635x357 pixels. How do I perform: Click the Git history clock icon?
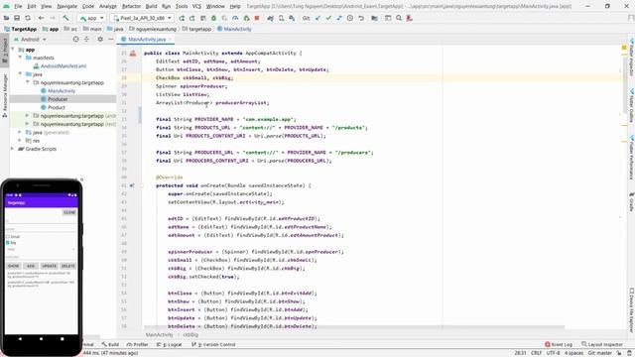pyautogui.click(x=350, y=18)
